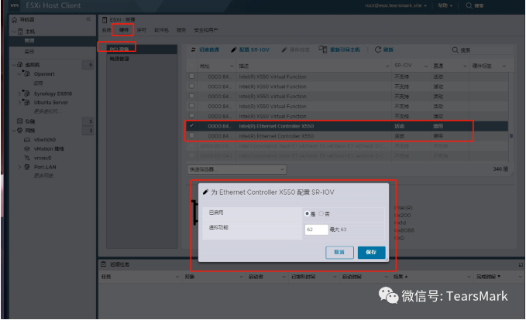Select PCI Devices in hardware side list
The width and height of the screenshot is (526, 320).
pyautogui.click(x=142, y=49)
